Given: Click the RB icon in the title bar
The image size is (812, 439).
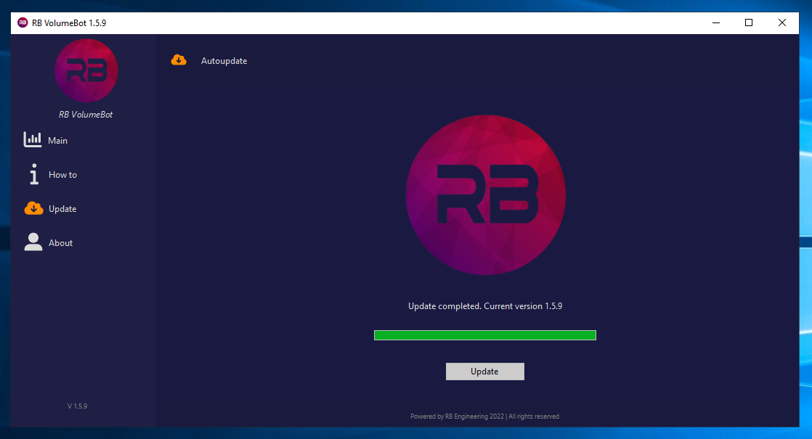Looking at the screenshot, I should (x=21, y=22).
